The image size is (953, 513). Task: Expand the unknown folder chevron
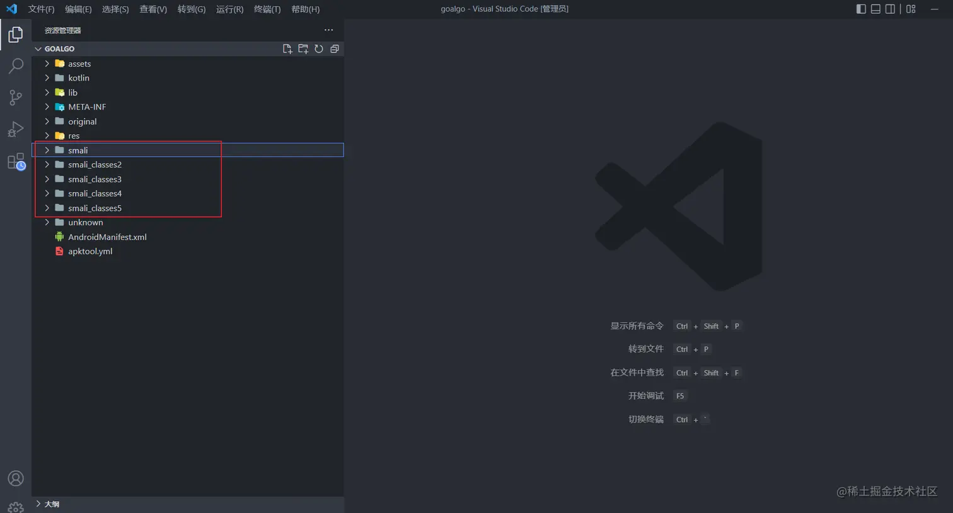[x=47, y=222]
